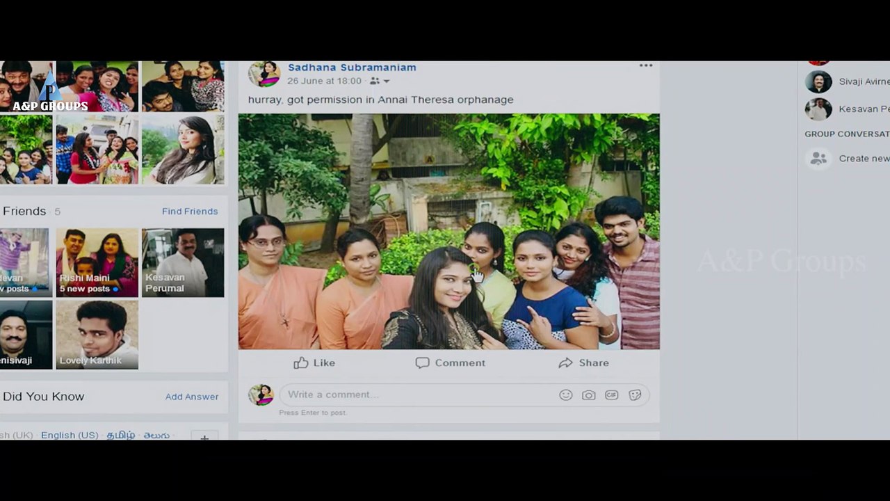Click the Share arrow icon
890x501 pixels.
point(565,363)
